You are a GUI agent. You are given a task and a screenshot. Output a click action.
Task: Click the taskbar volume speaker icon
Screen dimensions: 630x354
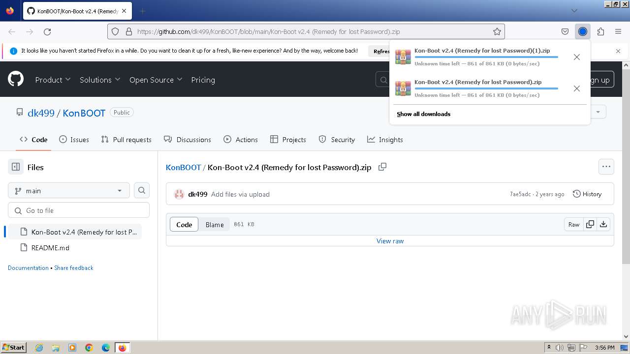point(560,348)
